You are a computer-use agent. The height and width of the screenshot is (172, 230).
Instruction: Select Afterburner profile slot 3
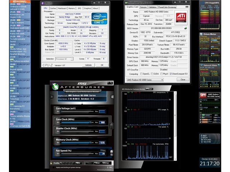68,163
